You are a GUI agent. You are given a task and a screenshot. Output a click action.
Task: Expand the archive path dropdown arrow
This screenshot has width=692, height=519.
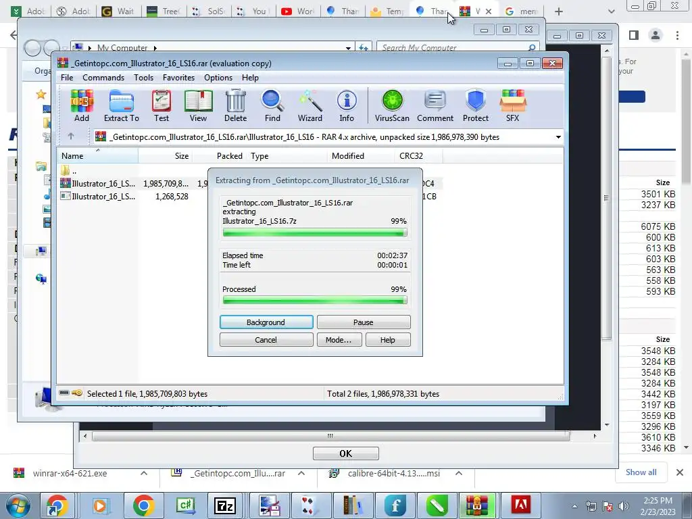tap(558, 137)
